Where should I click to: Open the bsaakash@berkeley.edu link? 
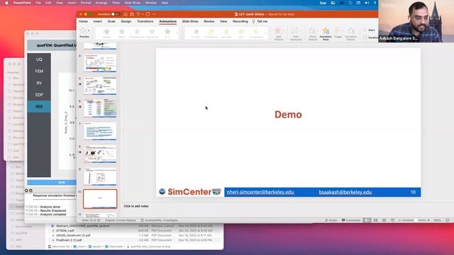345,192
